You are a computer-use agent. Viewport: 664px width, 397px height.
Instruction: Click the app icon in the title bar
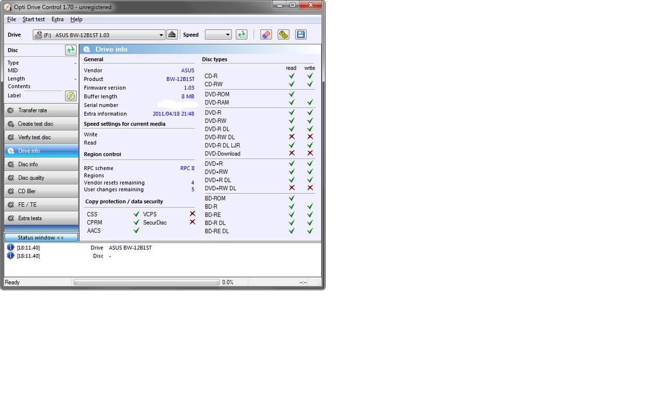pos(8,7)
